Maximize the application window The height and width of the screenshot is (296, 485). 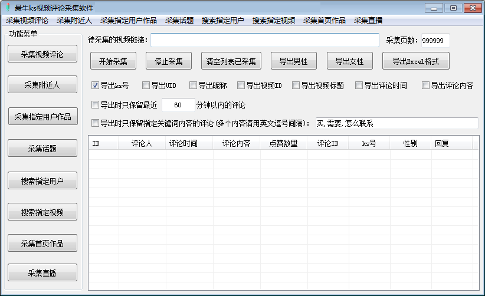coord(454,8)
